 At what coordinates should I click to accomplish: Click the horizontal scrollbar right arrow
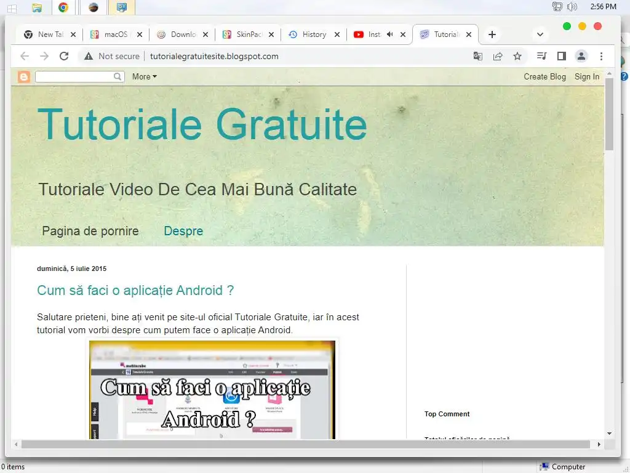(x=599, y=445)
